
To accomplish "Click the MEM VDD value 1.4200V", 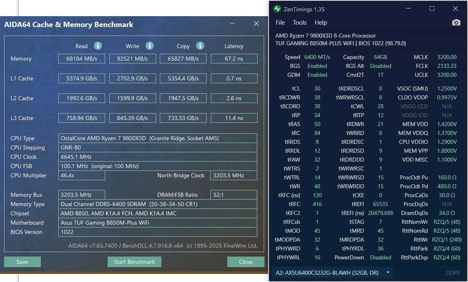I will tap(447, 124).
